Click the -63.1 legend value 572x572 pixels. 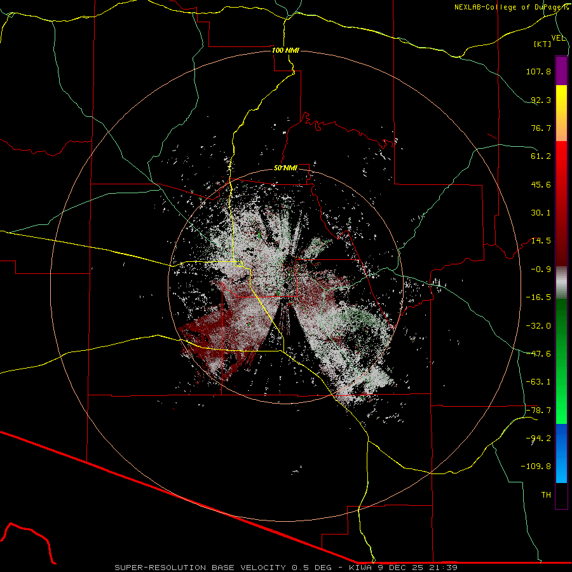coord(538,382)
